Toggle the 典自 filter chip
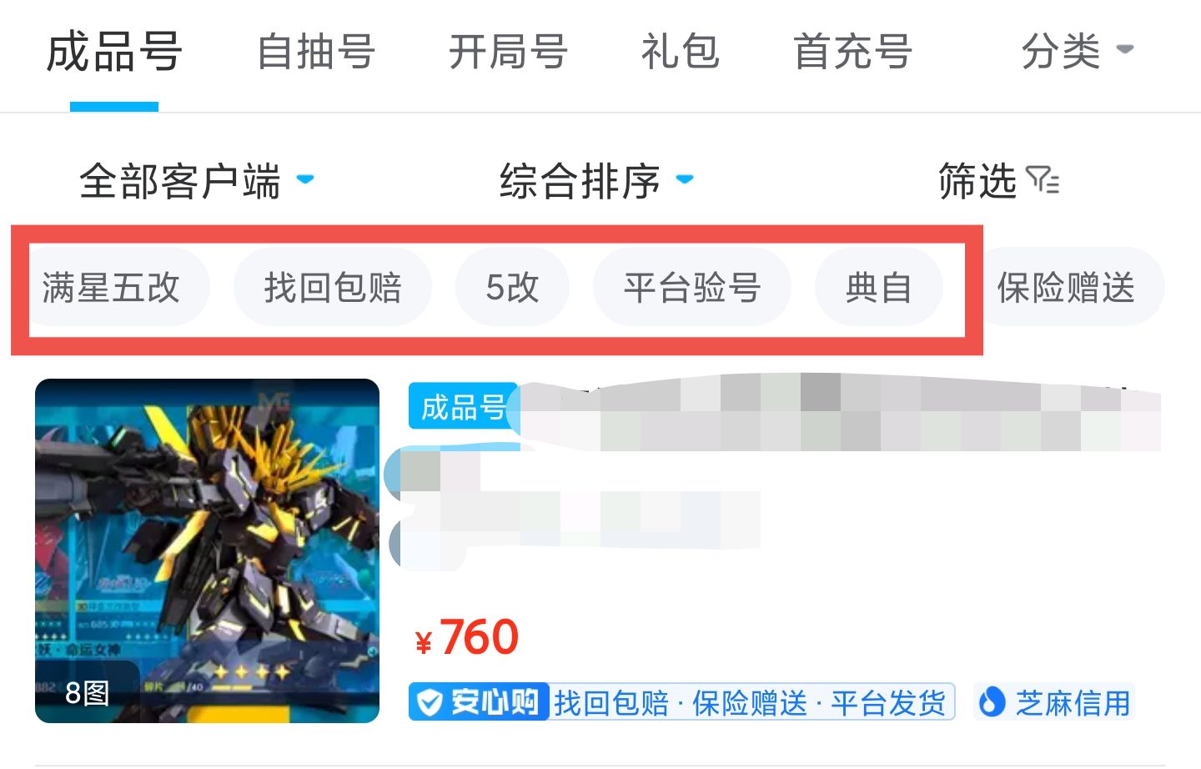The image size is (1201, 769). click(x=878, y=288)
